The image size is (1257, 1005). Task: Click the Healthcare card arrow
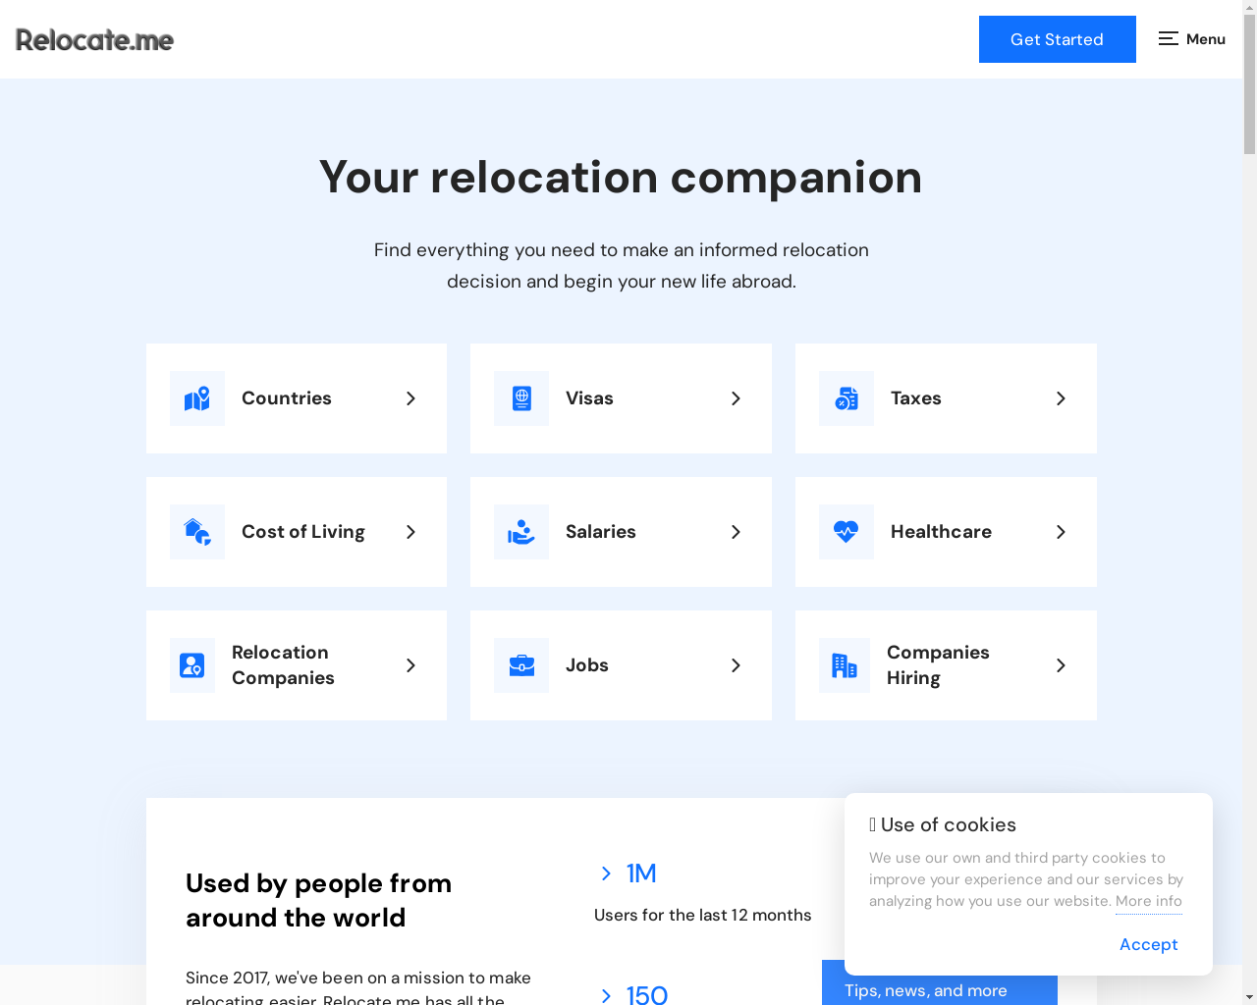coord(1061,532)
